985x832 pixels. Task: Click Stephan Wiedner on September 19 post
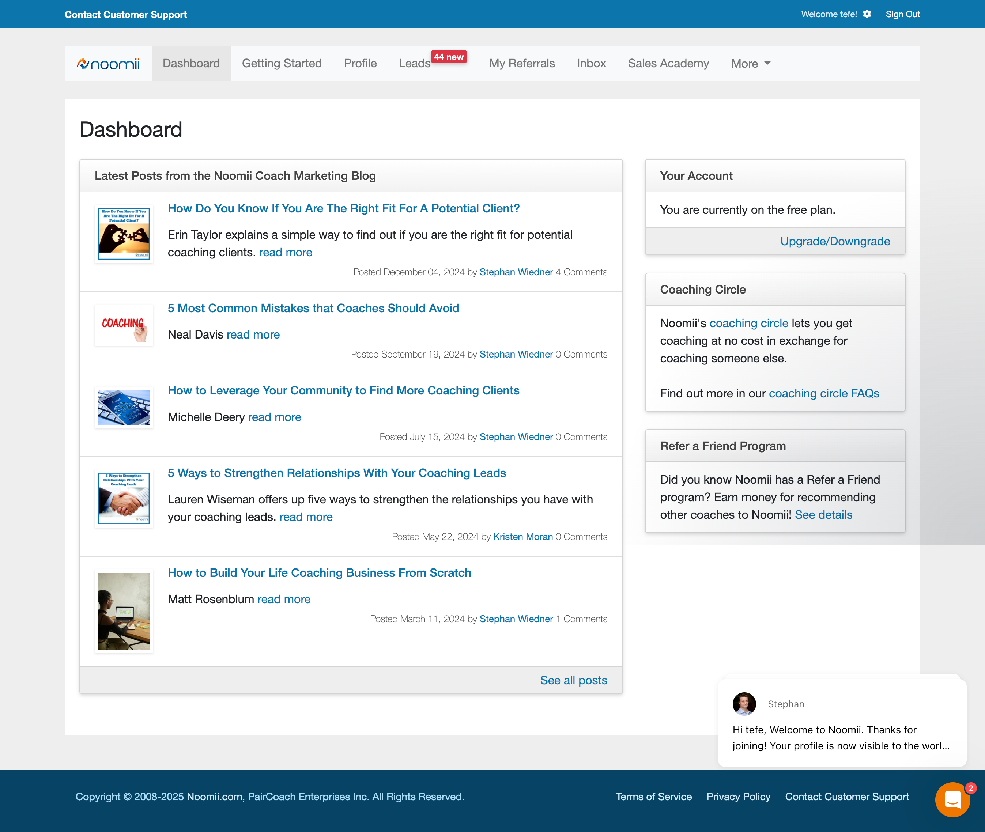[516, 354]
